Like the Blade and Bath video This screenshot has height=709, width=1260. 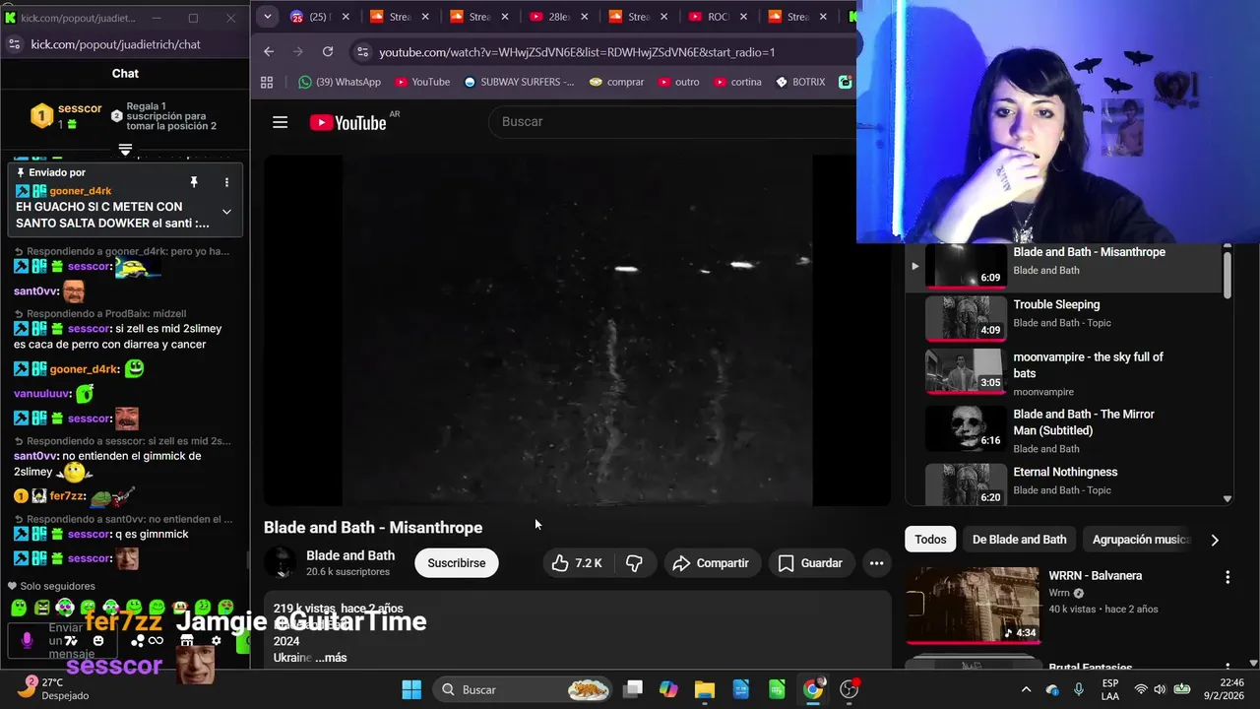577,563
